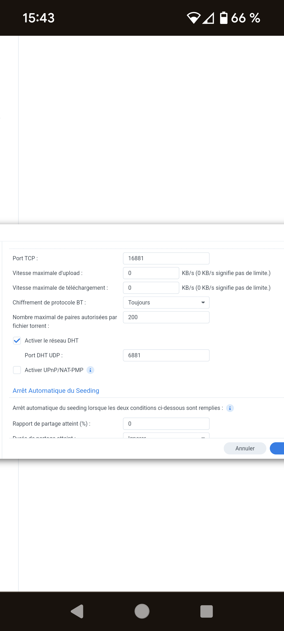Image resolution: width=284 pixels, height=631 pixels.
Task: Click the info icon beside UPnP/NAT-PMP
Action: [90, 370]
